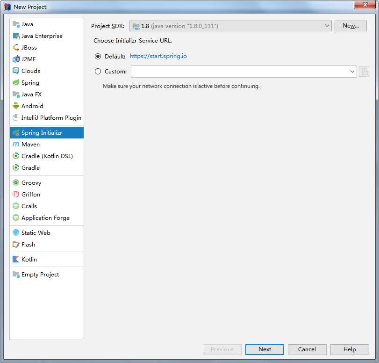Viewport: 379px width, 363px height.
Task: Select the Default service URL radio button
Action: click(x=98, y=57)
